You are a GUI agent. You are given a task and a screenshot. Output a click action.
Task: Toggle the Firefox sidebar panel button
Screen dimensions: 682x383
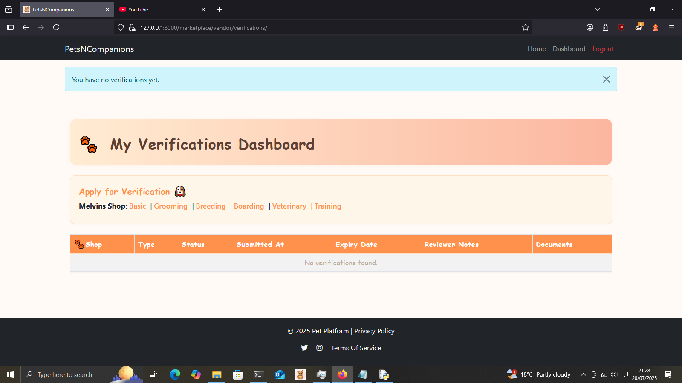[x=10, y=27]
